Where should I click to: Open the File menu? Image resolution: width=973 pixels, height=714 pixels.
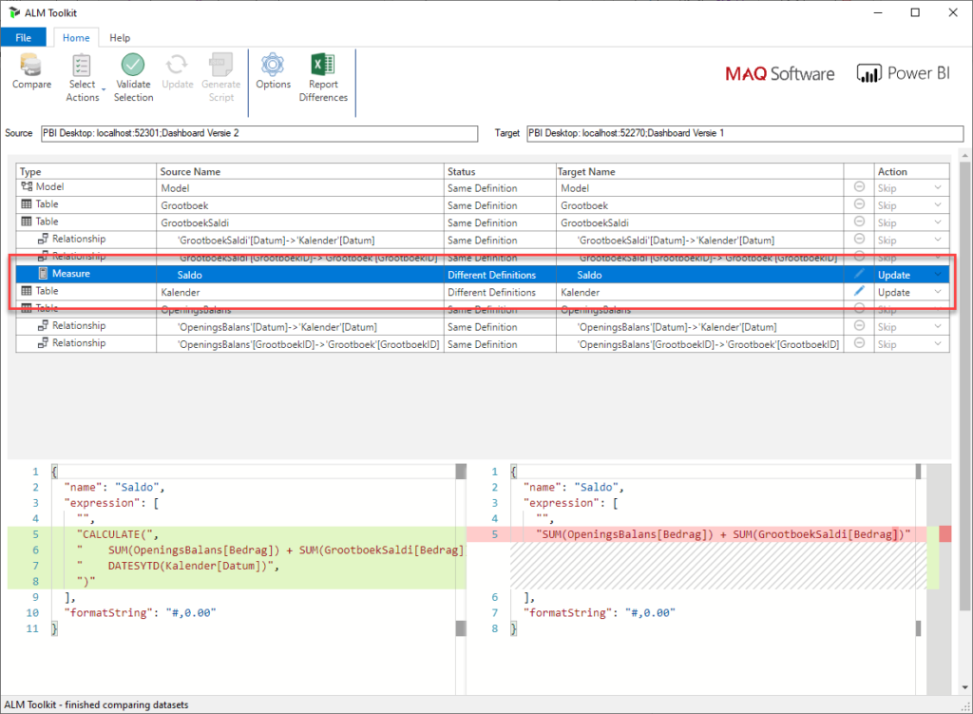pos(24,37)
